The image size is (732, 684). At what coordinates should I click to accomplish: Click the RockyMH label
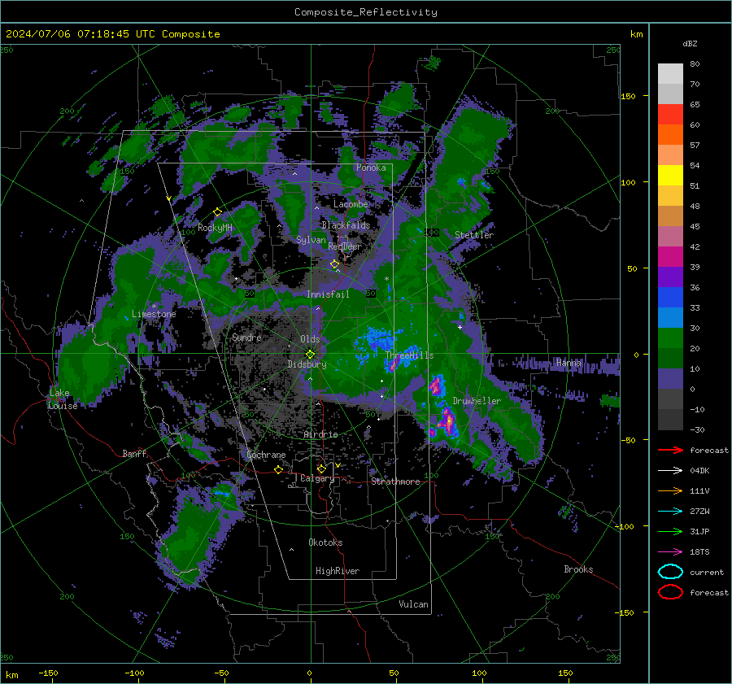(x=215, y=228)
